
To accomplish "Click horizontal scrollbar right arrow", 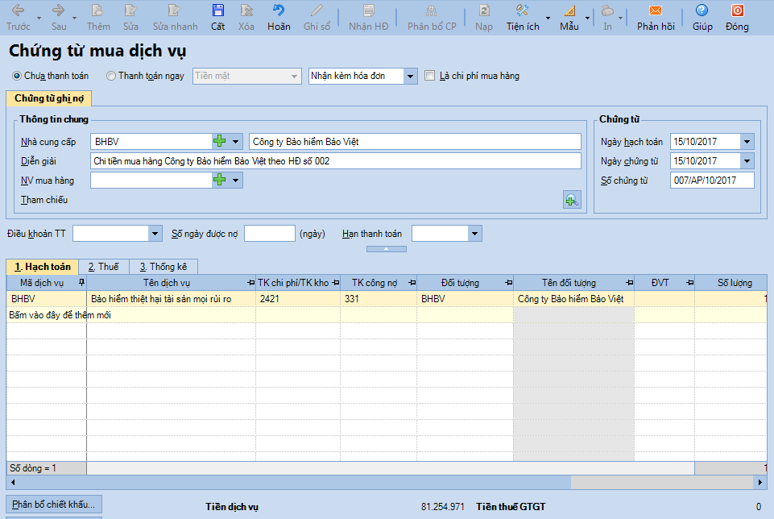I will 760,482.
